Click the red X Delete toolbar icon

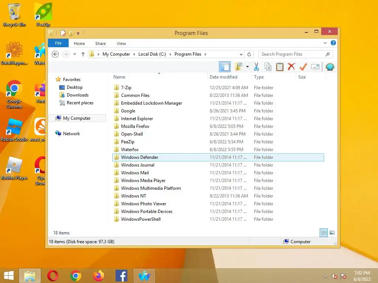291,66
